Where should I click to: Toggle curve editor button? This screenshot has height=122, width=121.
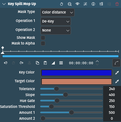[116, 63]
